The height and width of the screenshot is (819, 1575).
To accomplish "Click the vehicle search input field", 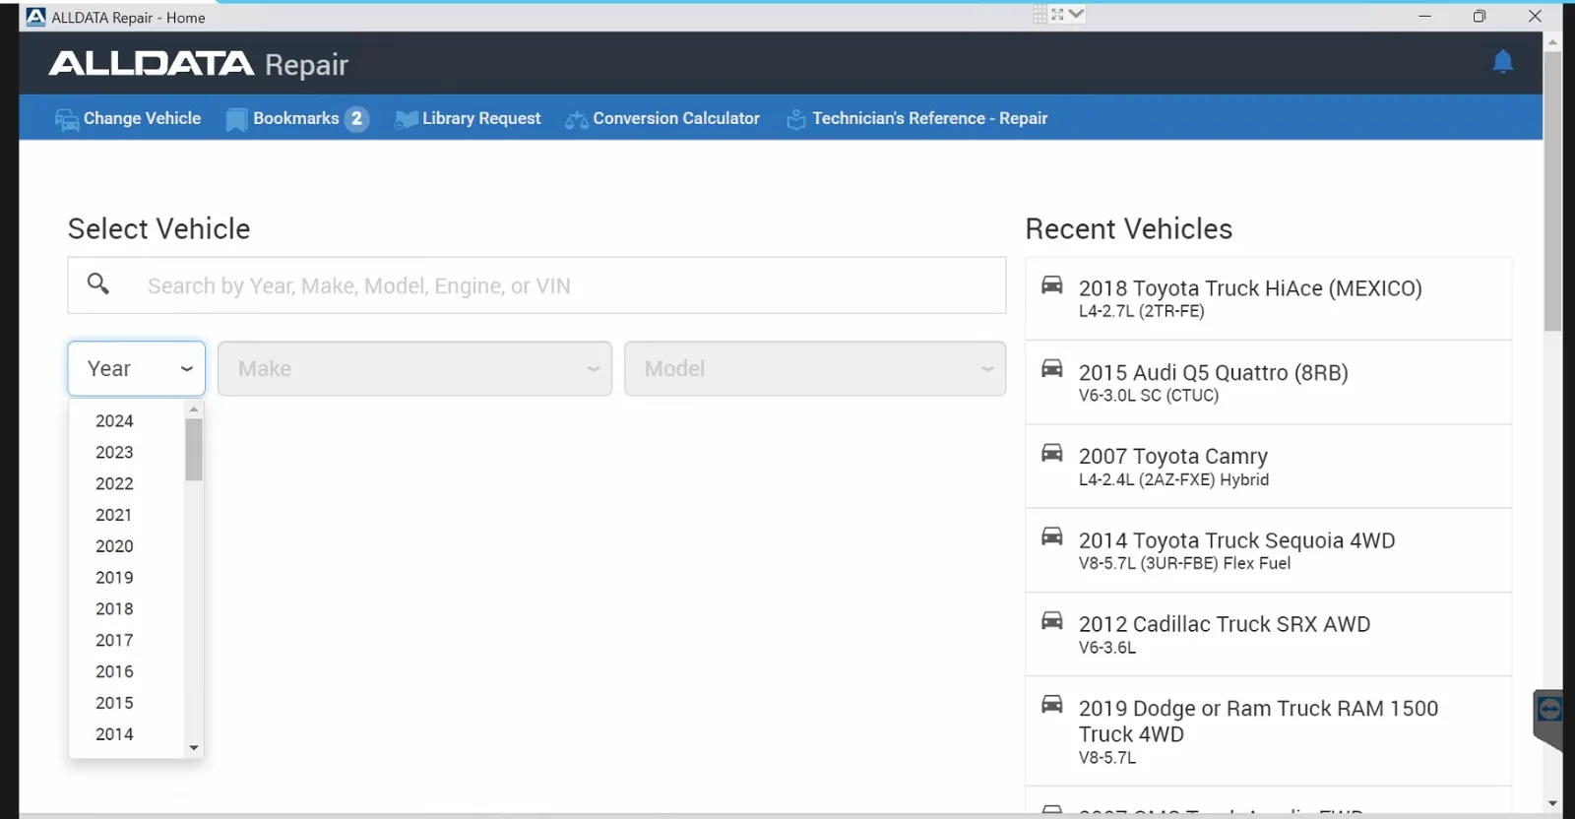I will tap(571, 285).
